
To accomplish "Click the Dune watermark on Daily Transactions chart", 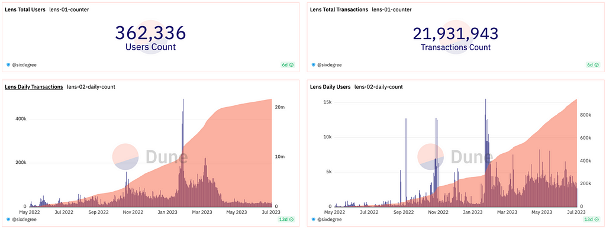I will [x=150, y=157].
